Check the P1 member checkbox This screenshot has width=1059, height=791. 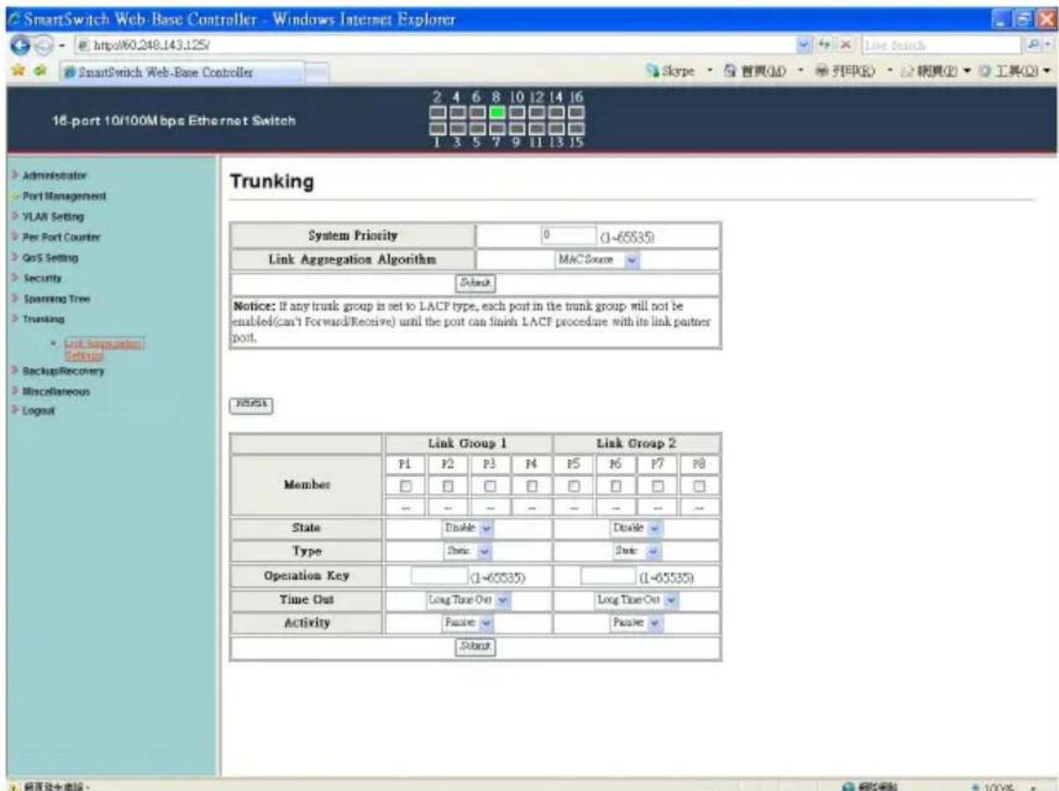pos(405,486)
